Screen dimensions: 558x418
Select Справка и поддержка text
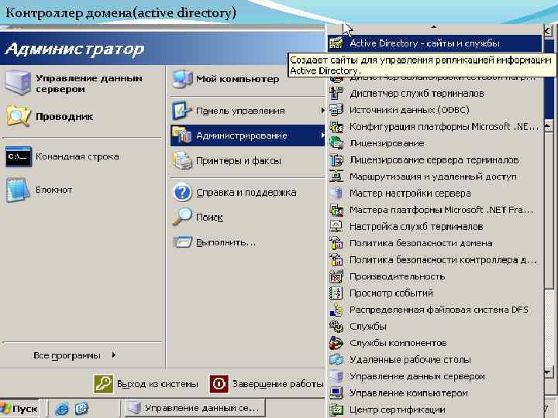pyautogui.click(x=246, y=192)
